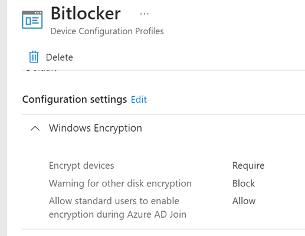The width and height of the screenshot is (305, 236).
Task: Click Device Configuration Profiles subtitle
Action: pos(107,31)
